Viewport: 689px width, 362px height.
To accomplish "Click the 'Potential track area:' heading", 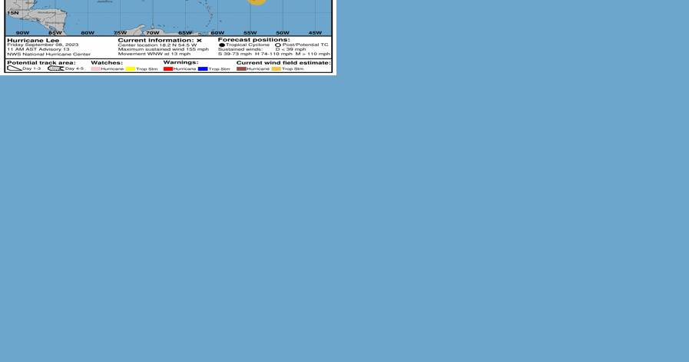I will (x=41, y=63).
